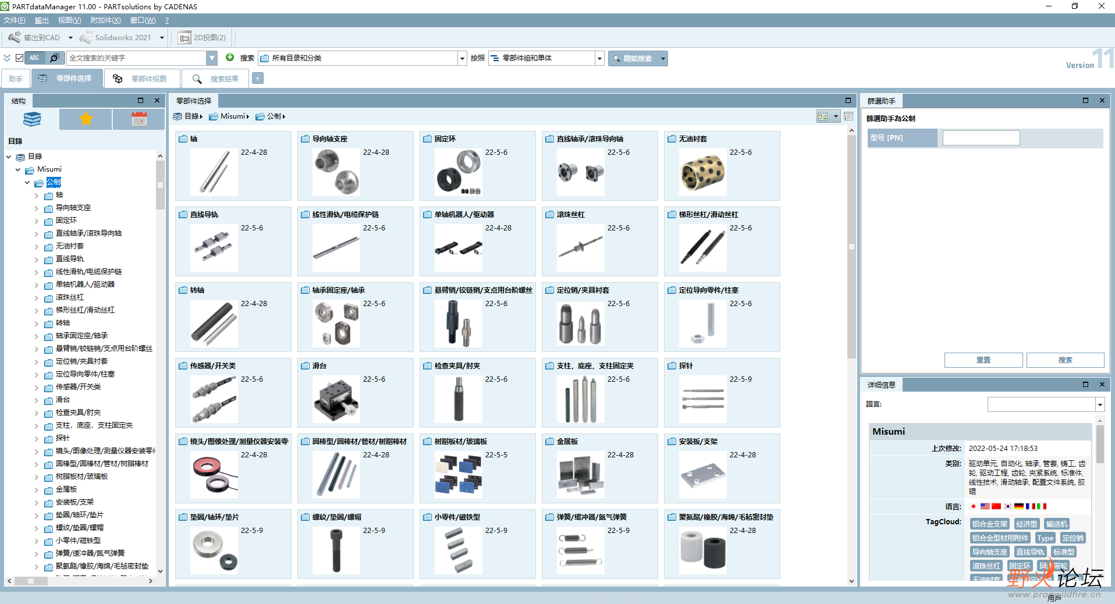This screenshot has height=604, width=1115.
Task: Switch to the 助手 tab
Action: pyautogui.click(x=16, y=79)
